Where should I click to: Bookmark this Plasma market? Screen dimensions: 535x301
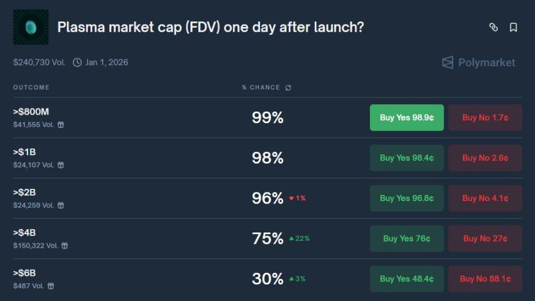(514, 27)
